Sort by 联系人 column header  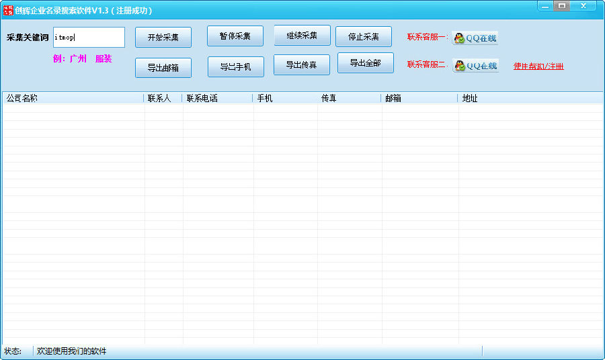(x=163, y=98)
